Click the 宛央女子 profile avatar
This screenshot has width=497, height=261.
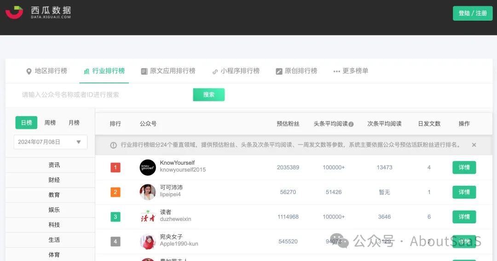148,241
